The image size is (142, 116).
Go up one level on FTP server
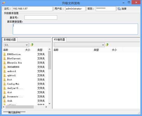(x=107, y=45)
